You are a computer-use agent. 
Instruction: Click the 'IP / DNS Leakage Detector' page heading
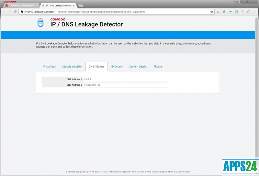tap(86, 24)
